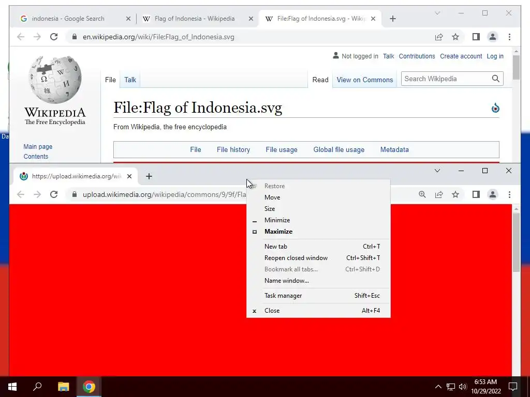Select Maximize in the context menu
Screen dimensions: 530x397
coord(318,232)
